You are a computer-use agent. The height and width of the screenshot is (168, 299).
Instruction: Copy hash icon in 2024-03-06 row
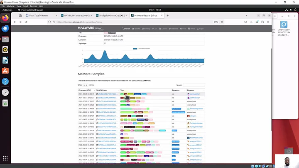97,112
